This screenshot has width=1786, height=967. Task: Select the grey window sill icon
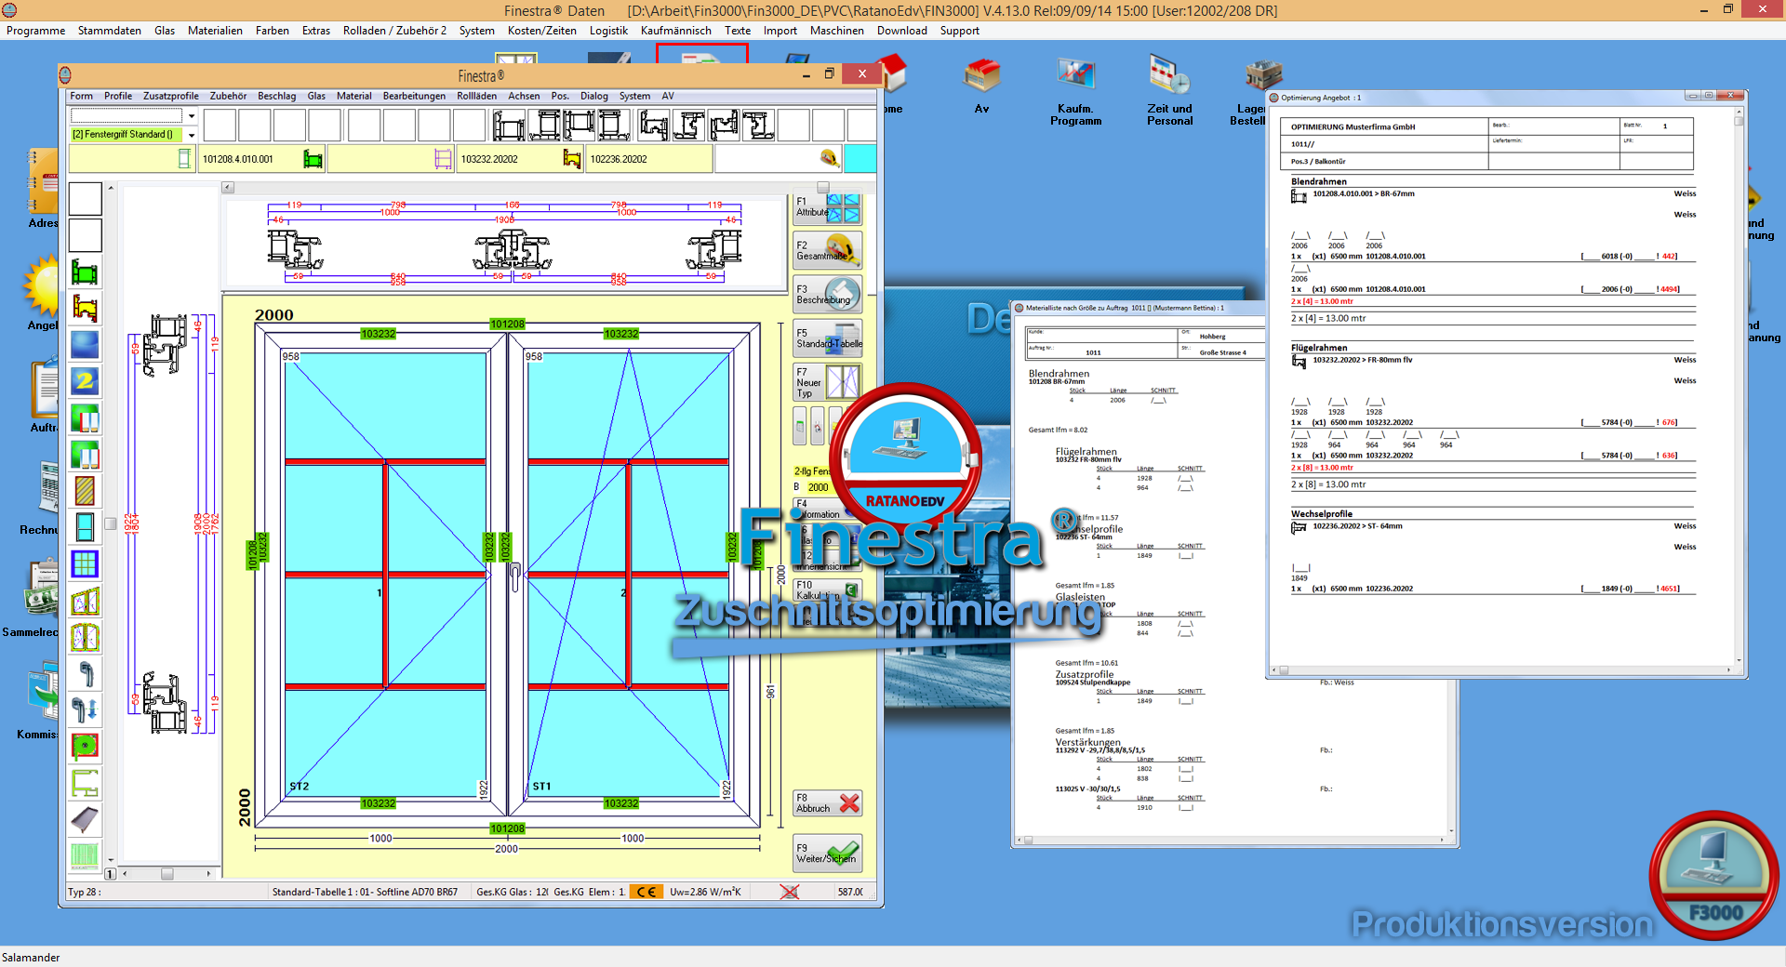pos(85,819)
